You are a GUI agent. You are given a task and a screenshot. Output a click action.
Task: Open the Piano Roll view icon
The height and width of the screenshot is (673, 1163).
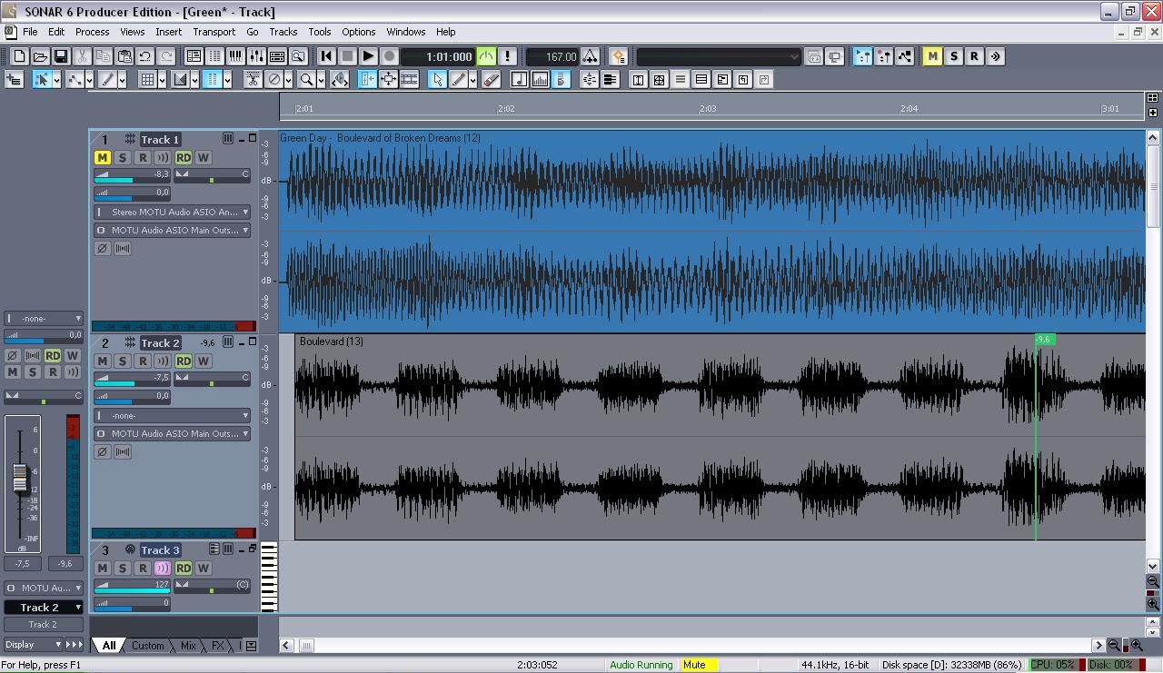click(x=235, y=56)
